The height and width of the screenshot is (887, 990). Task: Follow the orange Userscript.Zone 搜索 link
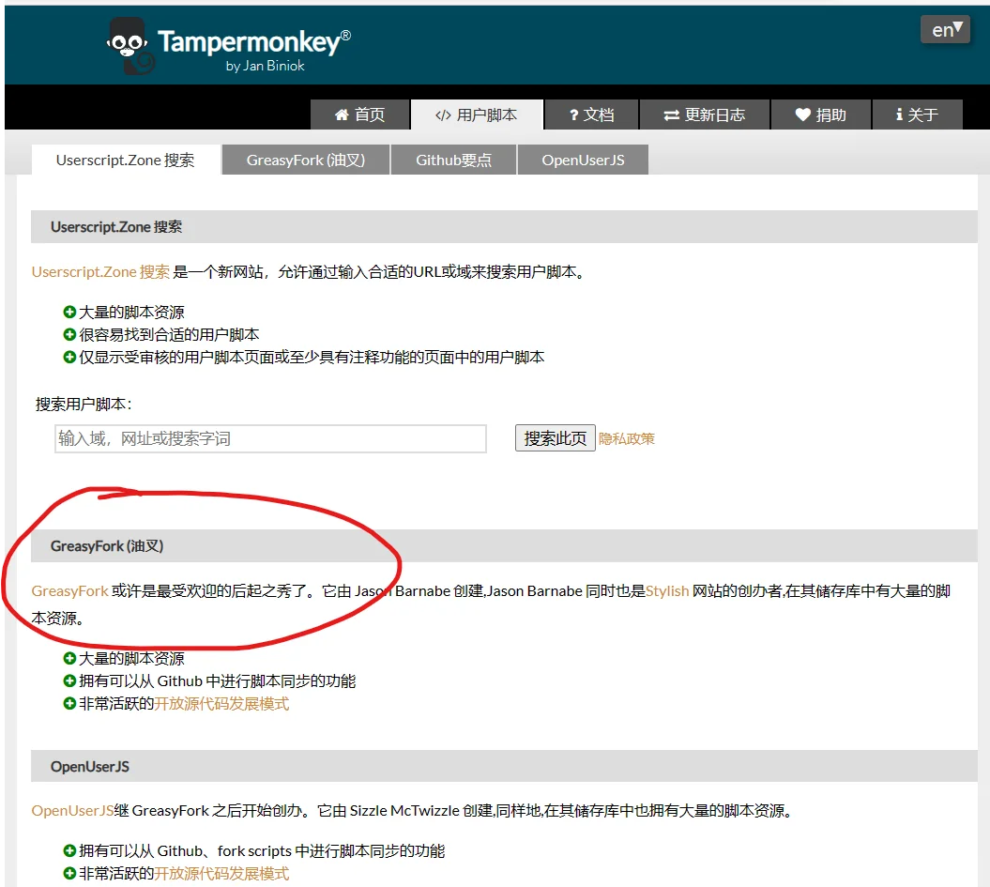tap(100, 272)
